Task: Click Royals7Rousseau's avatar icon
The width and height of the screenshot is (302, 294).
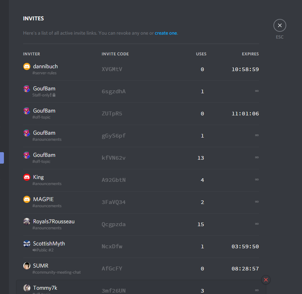Action: point(26,221)
